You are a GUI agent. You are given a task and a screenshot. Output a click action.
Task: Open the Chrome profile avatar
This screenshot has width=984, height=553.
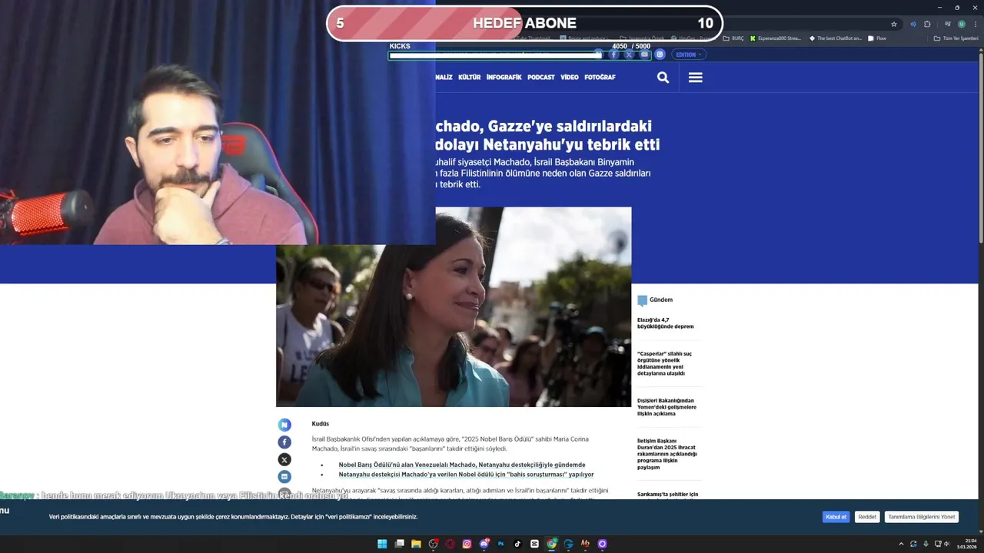coord(962,24)
